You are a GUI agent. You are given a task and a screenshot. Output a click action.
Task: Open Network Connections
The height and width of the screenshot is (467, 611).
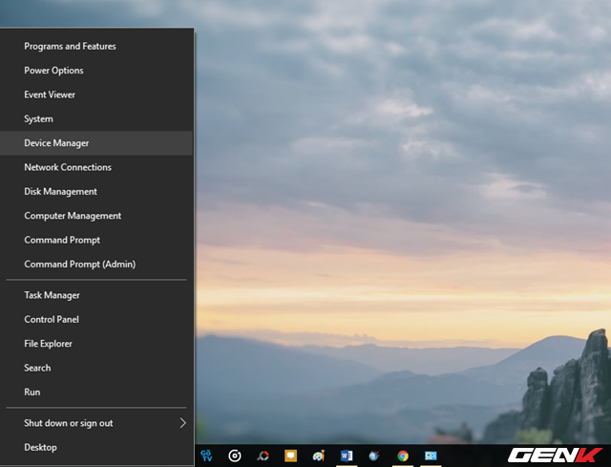pyautogui.click(x=96, y=167)
